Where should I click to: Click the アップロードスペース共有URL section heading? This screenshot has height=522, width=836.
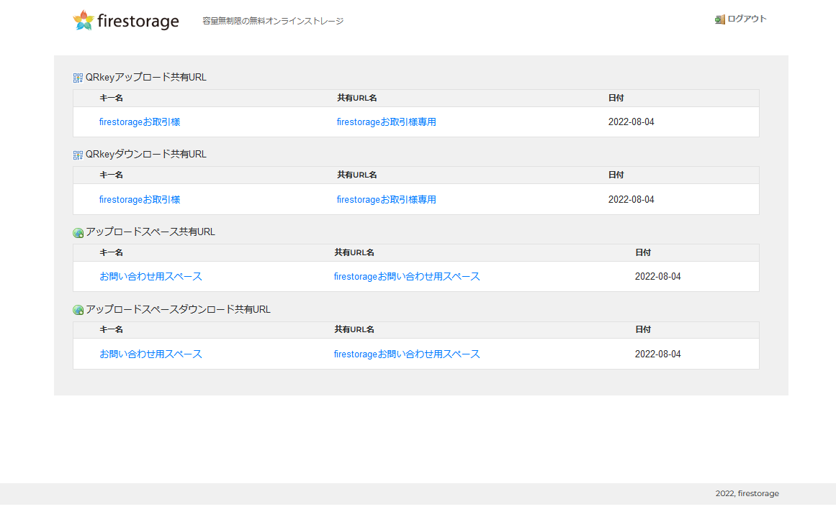tap(150, 232)
